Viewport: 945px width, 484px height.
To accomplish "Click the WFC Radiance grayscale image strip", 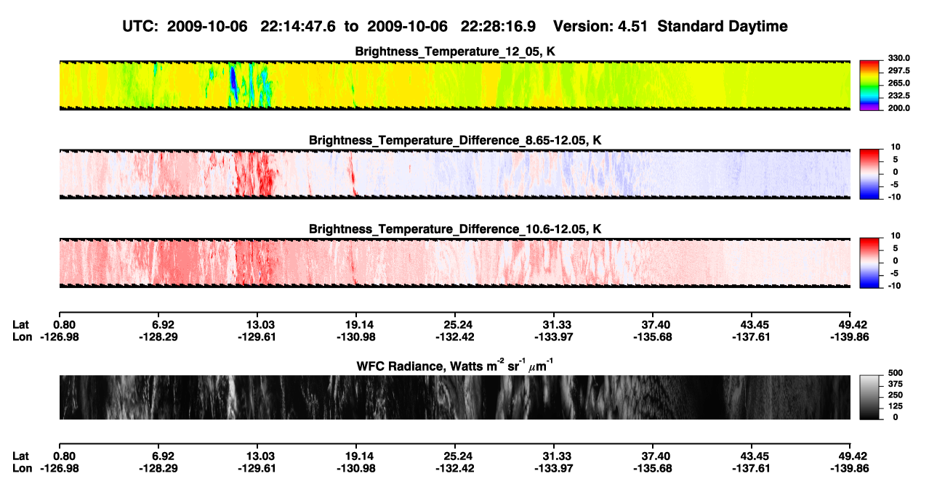I will (x=454, y=397).
